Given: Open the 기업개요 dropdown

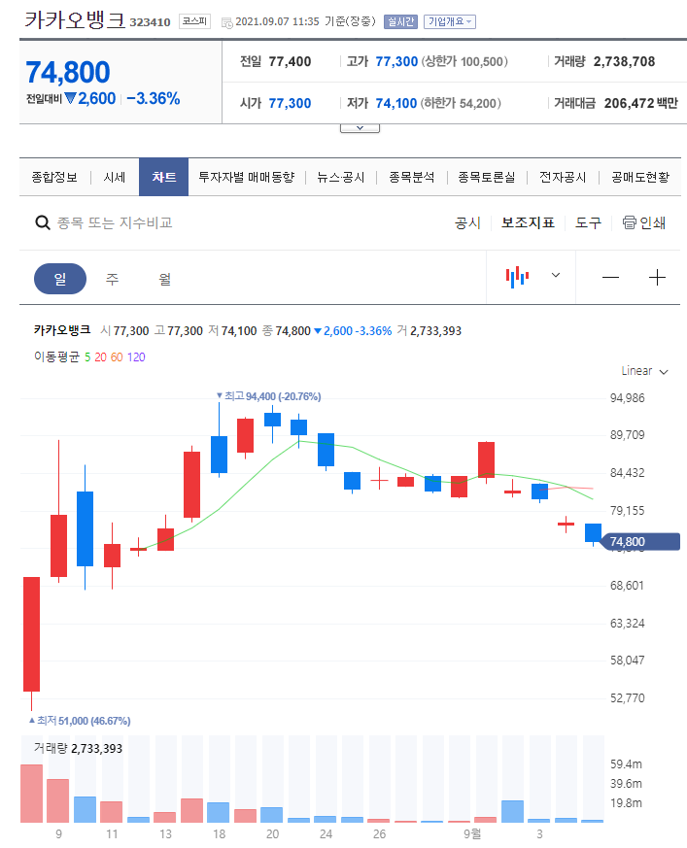Looking at the screenshot, I should [450, 21].
